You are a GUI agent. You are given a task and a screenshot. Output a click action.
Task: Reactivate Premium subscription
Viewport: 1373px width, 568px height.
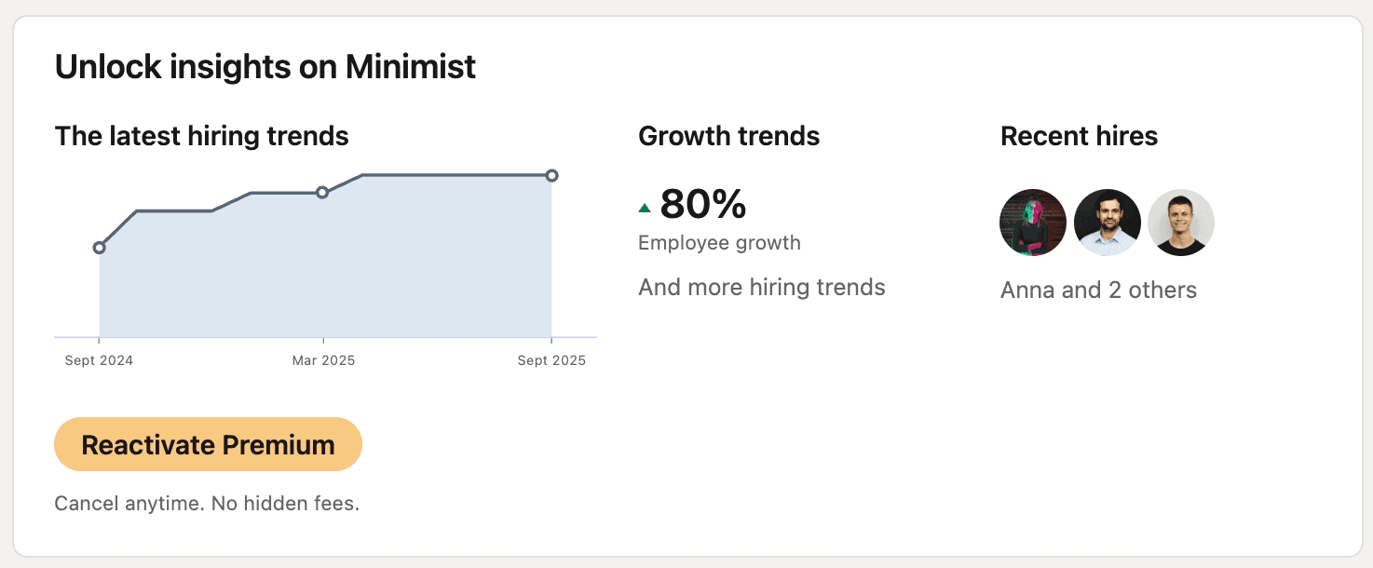coord(208,444)
